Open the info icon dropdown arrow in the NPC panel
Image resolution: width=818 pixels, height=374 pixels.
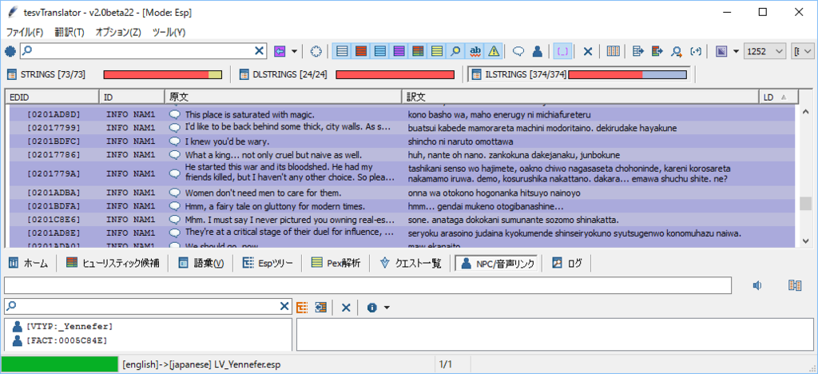tap(387, 307)
